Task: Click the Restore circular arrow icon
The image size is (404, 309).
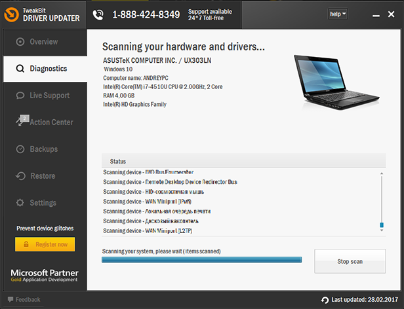Action: coord(20,176)
